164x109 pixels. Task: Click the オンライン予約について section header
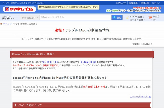coord(81,105)
